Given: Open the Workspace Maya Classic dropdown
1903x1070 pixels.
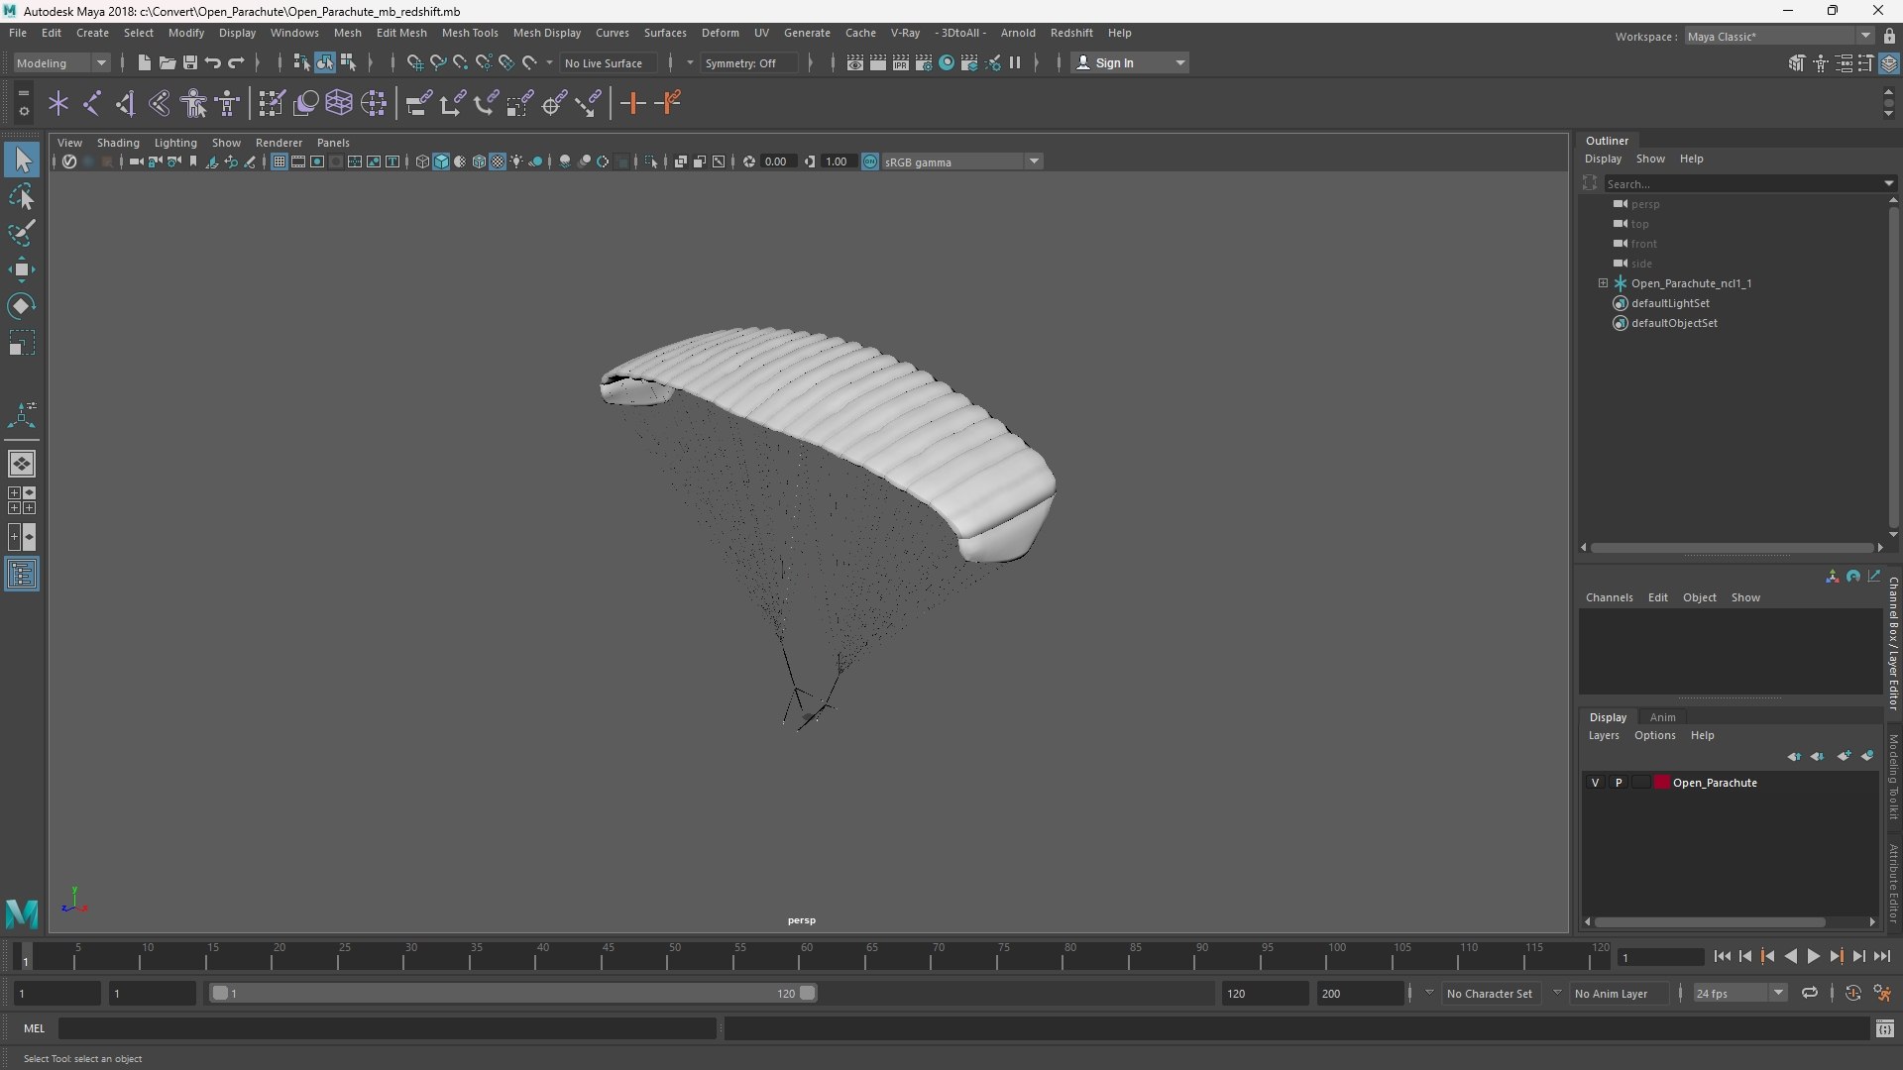Looking at the screenshot, I should [x=1779, y=37].
